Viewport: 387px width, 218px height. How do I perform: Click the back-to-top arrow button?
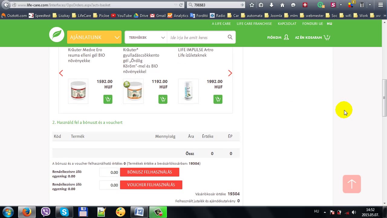tap(352, 184)
